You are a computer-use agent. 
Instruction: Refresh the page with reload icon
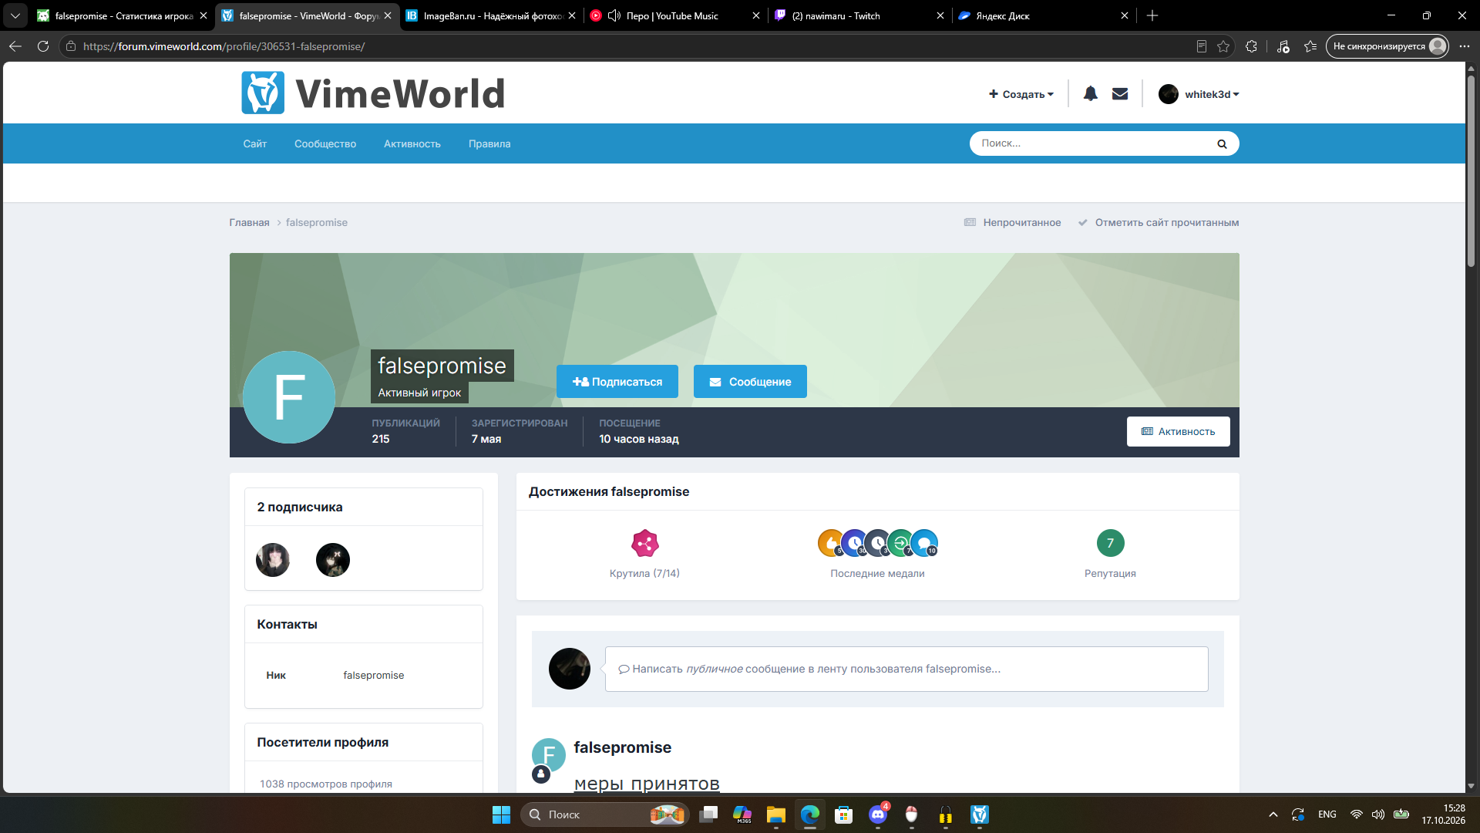pyautogui.click(x=43, y=46)
